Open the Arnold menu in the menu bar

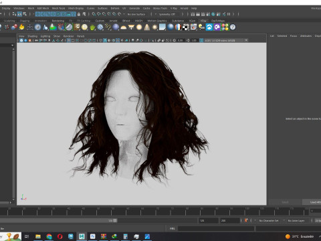pyautogui.click(x=184, y=8)
